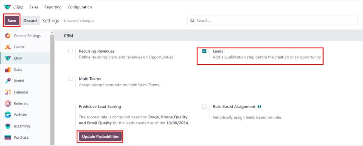Open the eLearning graduation cap icon
363x146 pixels.
tap(8, 126)
